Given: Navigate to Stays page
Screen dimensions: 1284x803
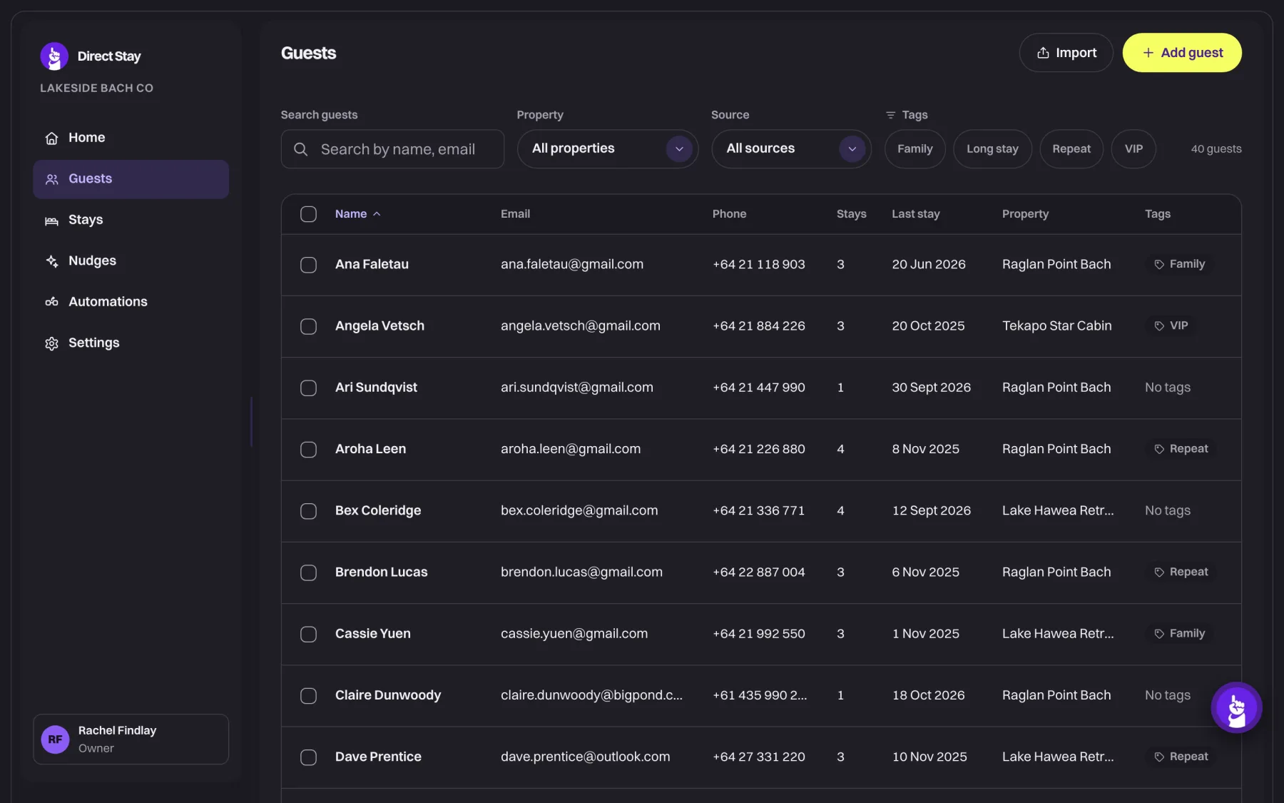Looking at the screenshot, I should (131, 220).
